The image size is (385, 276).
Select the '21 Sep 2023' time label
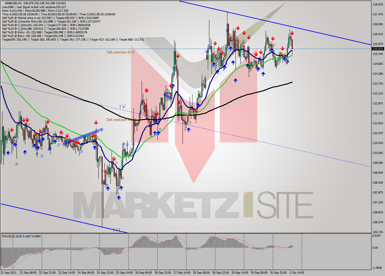8,273
